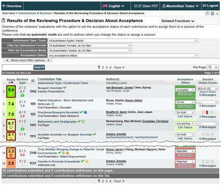This screenshot has width=221, height=185.
Task: Click forum activity bar for Fossils in Peruvian Grasslands
Action: coord(207,161)
